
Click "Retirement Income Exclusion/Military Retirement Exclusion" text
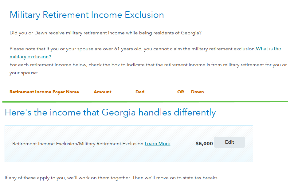pyautogui.click(x=78, y=143)
